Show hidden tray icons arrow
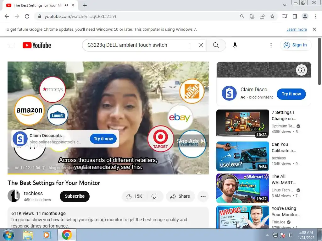Image resolution: width=322 pixels, height=241 pixels. (x=267, y=235)
